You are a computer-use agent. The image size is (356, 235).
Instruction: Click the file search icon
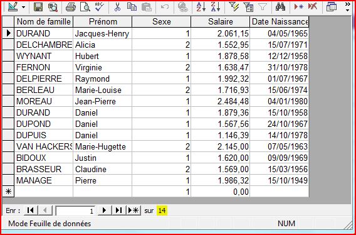(x=53, y=8)
